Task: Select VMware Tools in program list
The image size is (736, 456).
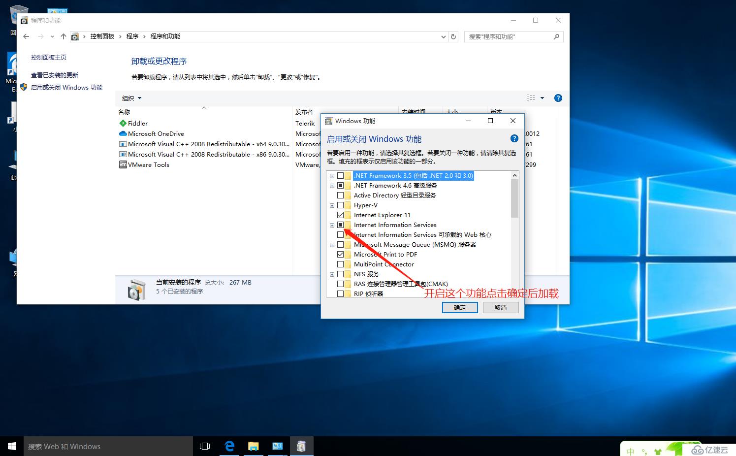Action: 149,165
